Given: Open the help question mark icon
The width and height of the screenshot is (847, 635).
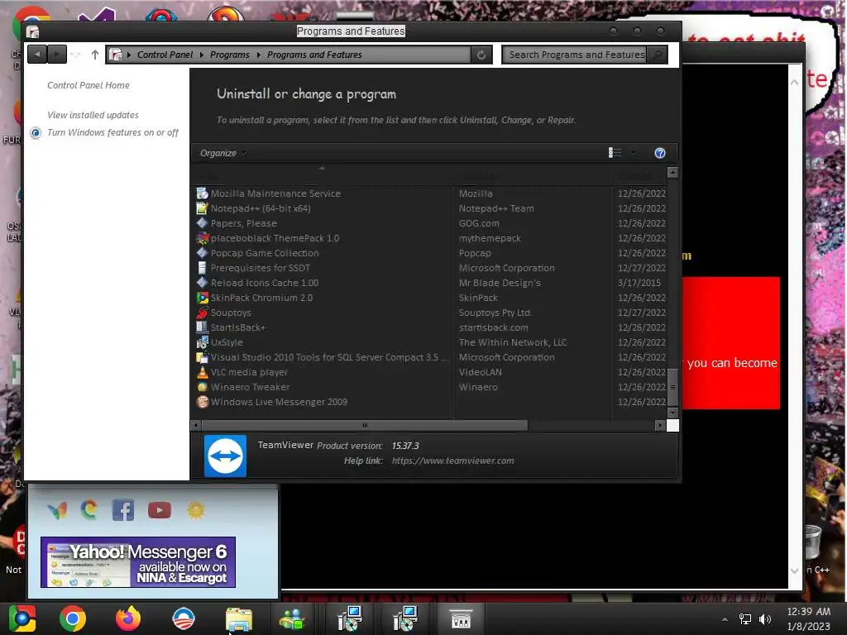Looking at the screenshot, I should click(x=659, y=153).
